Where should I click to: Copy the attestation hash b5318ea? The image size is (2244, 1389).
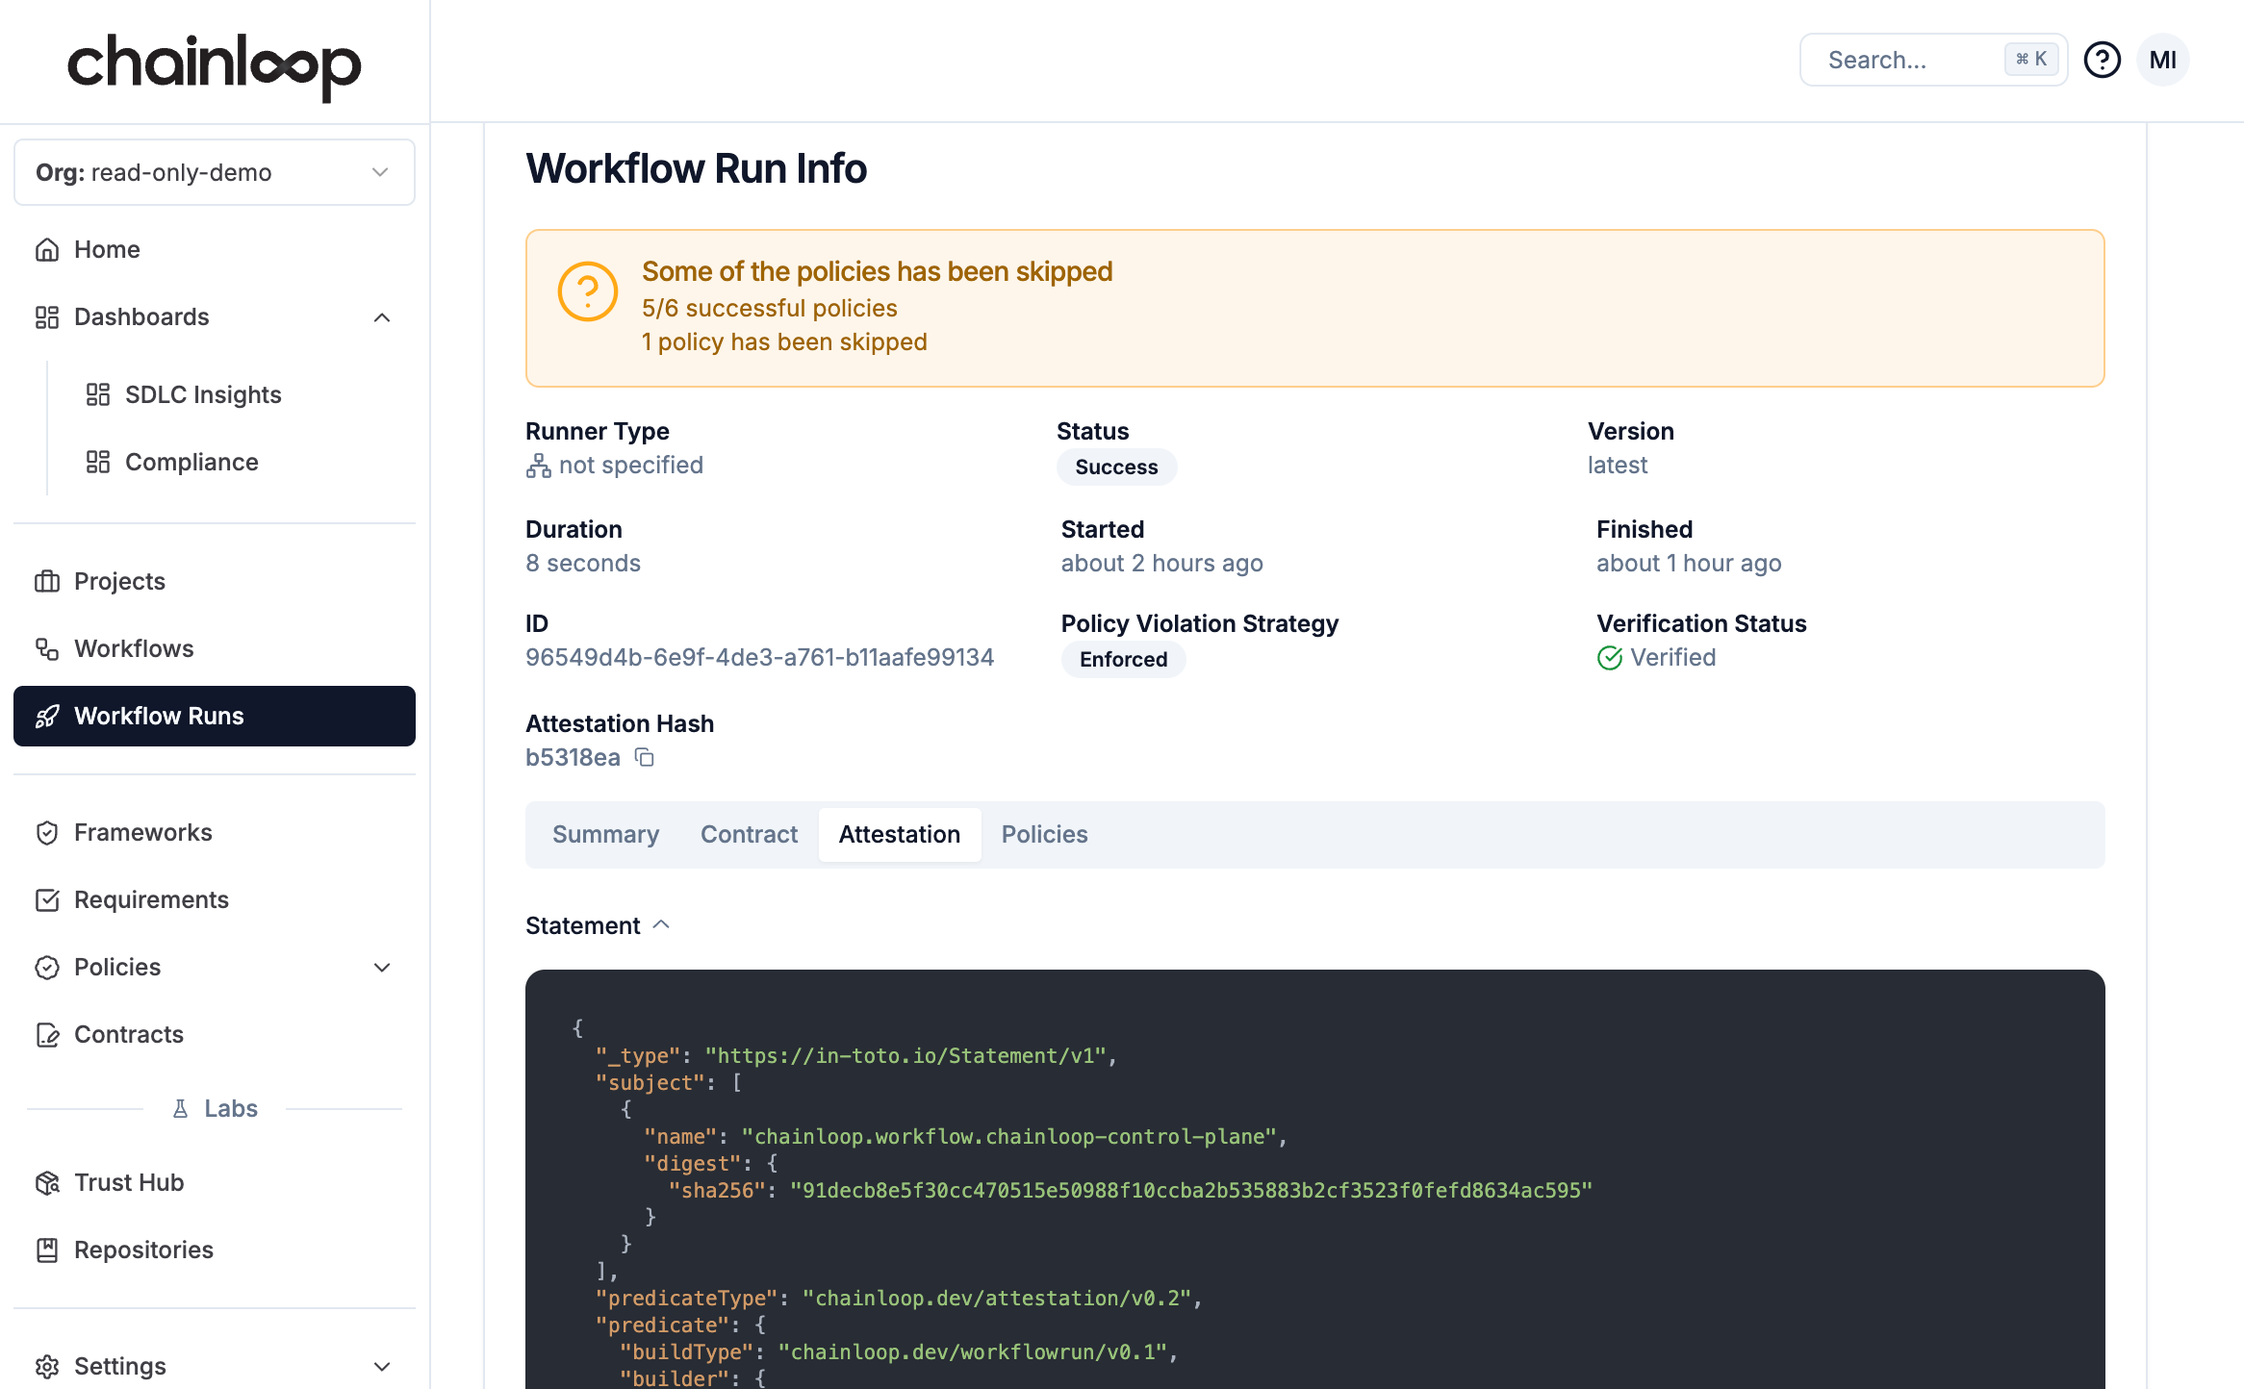point(645,758)
